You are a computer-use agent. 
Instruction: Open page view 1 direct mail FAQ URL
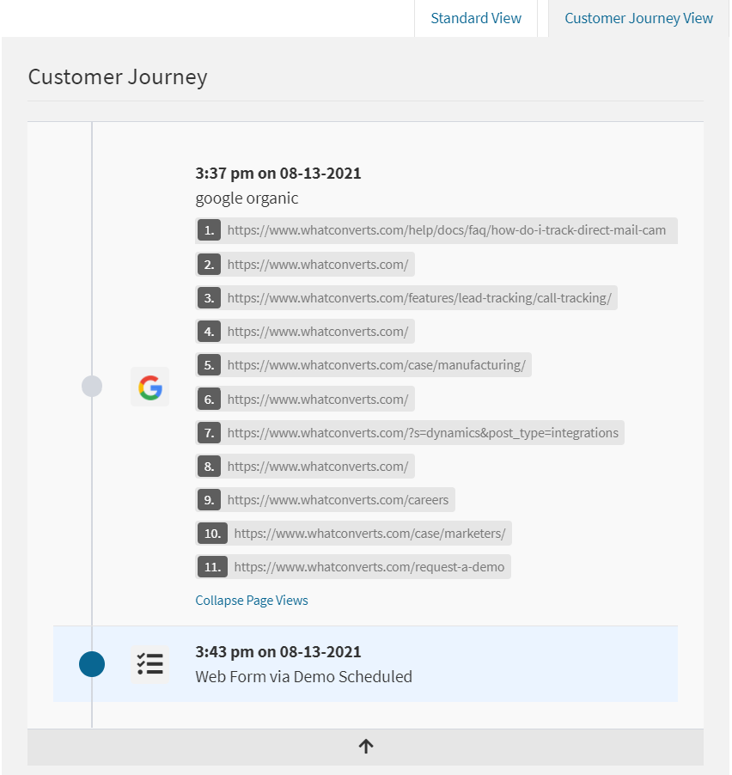tap(446, 230)
